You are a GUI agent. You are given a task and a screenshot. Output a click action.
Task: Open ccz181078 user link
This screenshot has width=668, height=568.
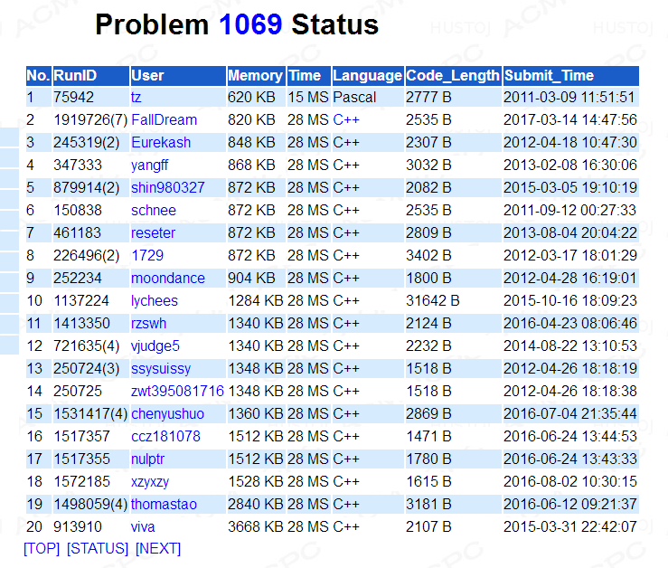click(165, 436)
